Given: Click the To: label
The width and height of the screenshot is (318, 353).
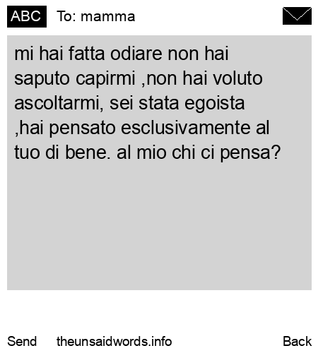Looking at the screenshot, I should 66,16.
